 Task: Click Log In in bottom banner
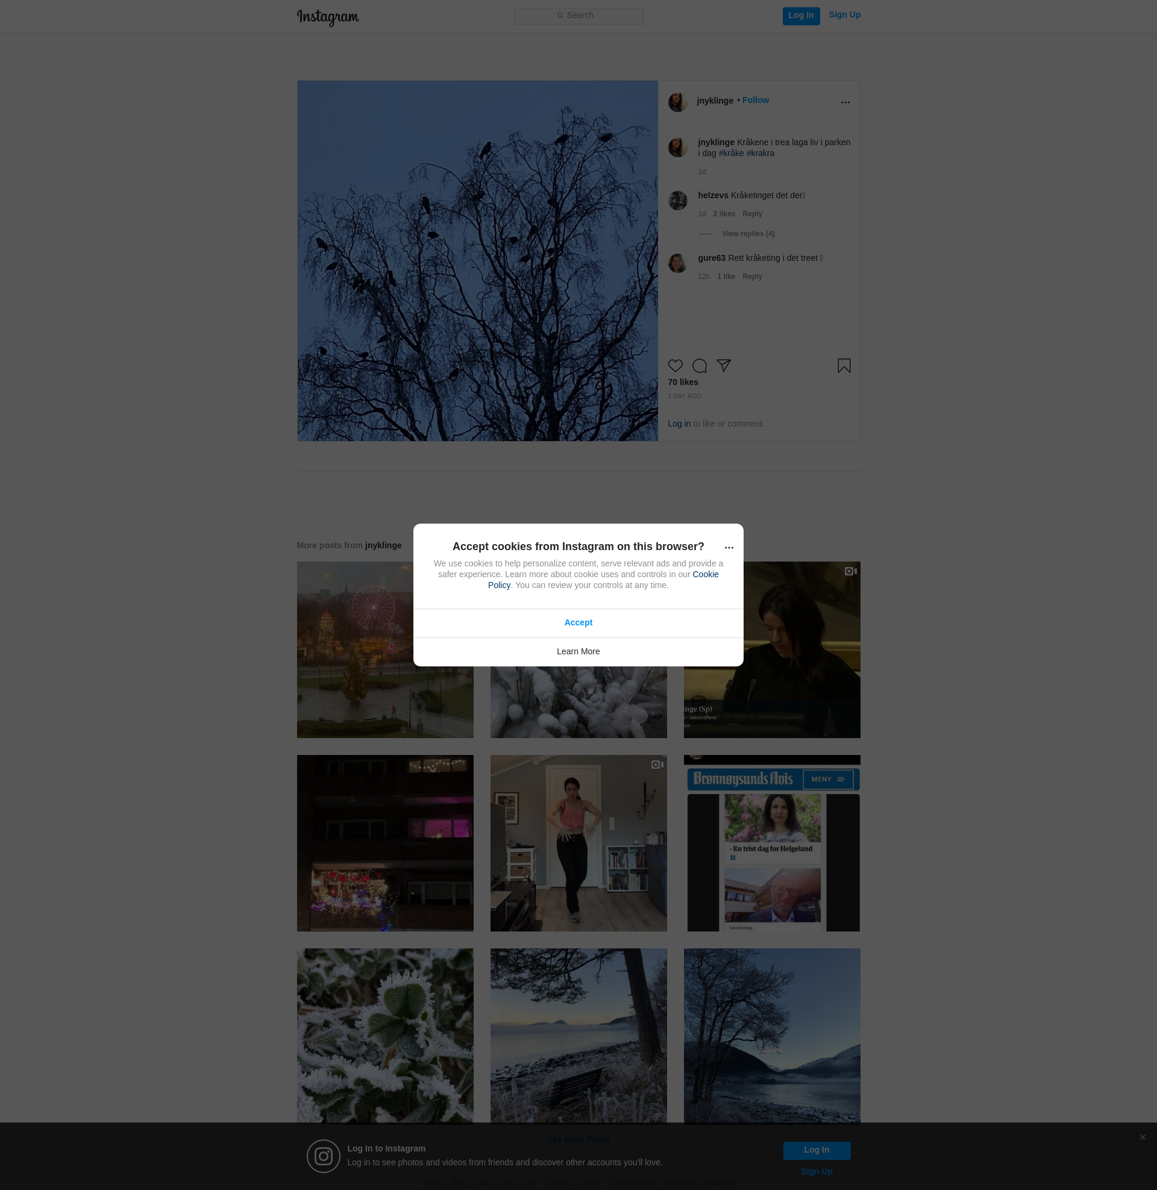click(x=816, y=1150)
